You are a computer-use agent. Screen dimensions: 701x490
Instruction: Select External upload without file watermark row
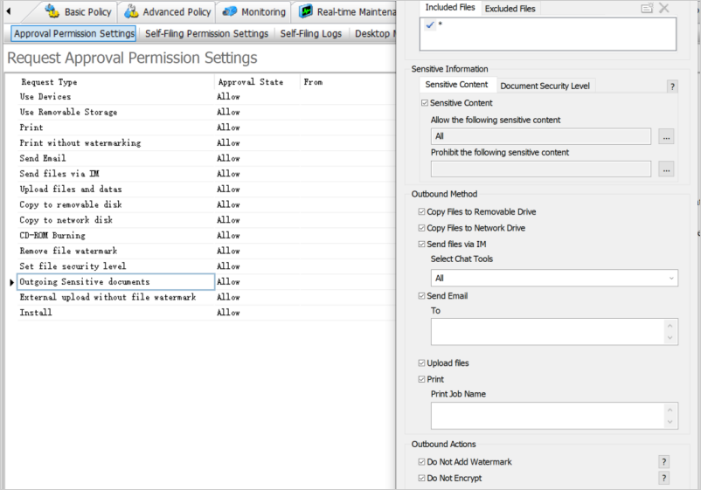[205, 297]
